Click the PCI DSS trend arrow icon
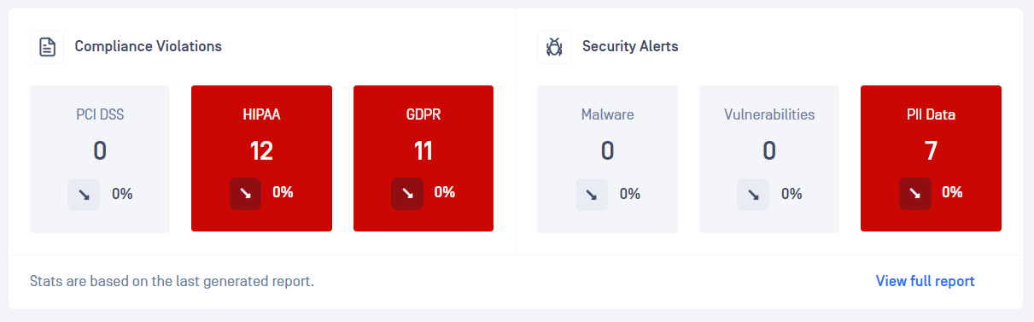1034x322 pixels. tap(84, 194)
